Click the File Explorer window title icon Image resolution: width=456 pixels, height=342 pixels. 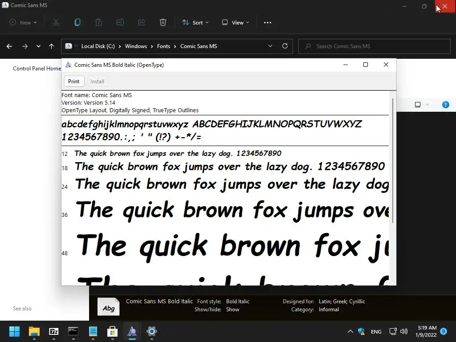click(5, 5)
